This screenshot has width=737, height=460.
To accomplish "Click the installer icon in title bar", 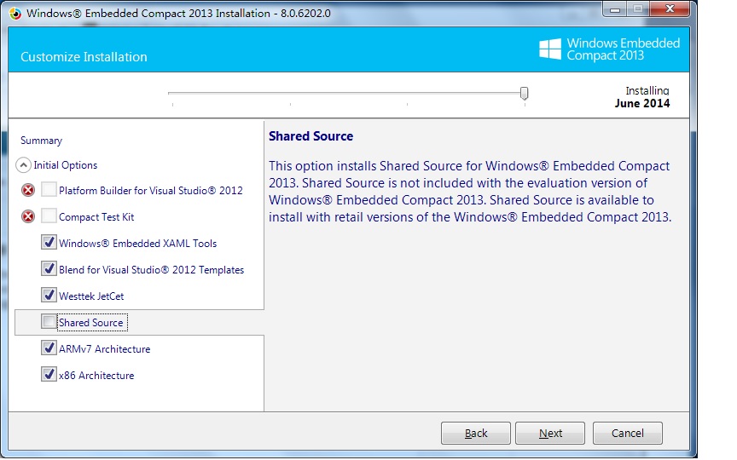I will coord(15,13).
